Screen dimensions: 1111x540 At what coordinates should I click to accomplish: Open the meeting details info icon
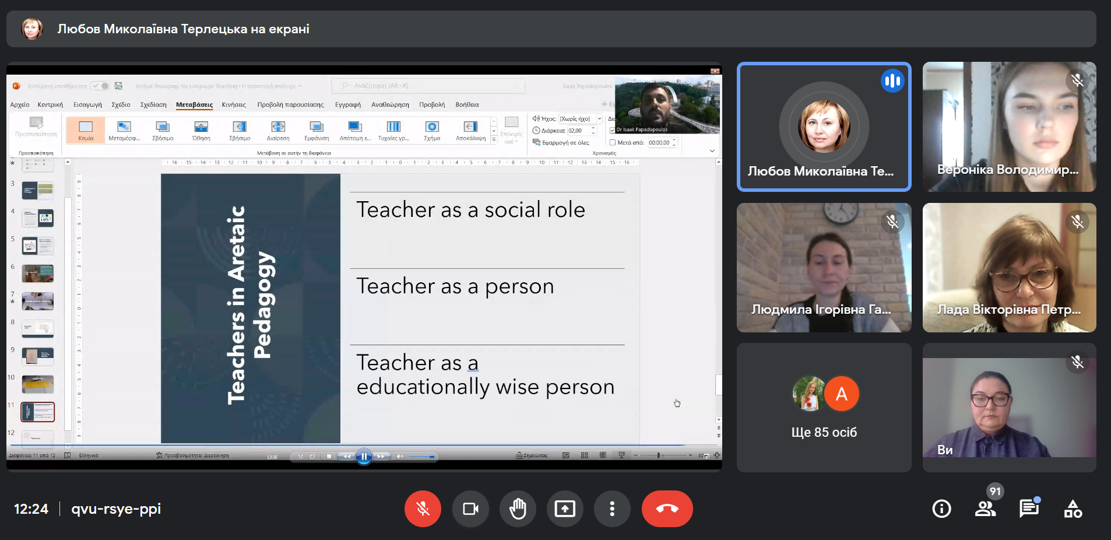pyautogui.click(x=941, y=509)
